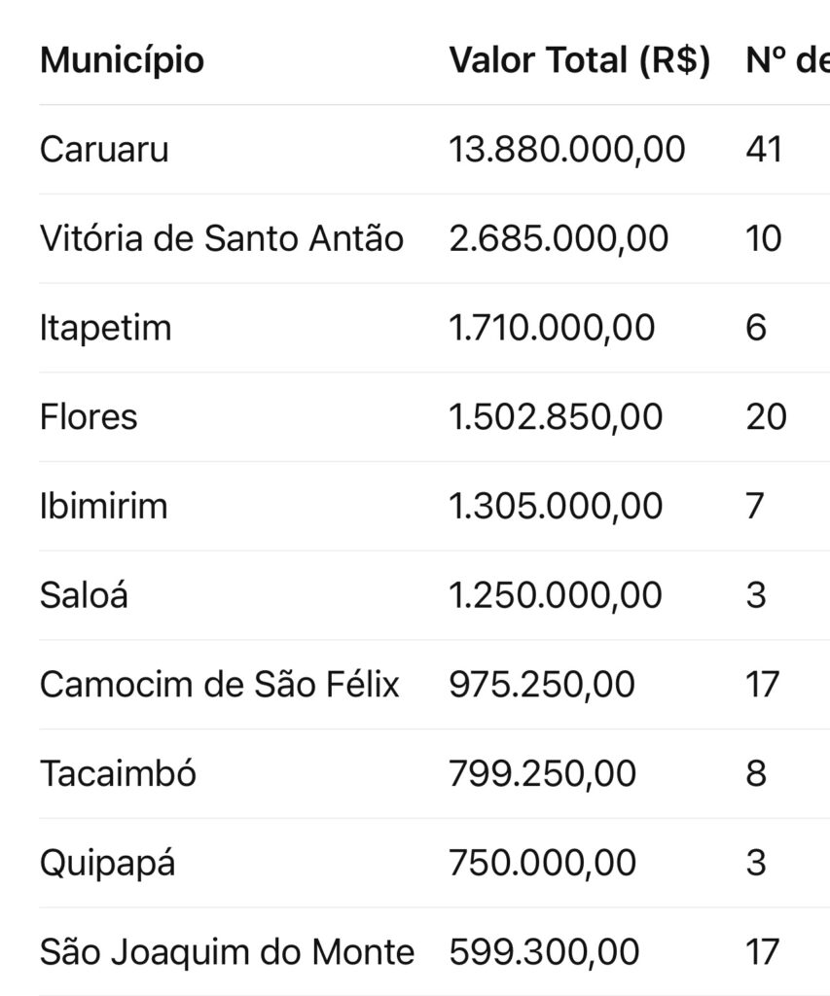Click the Tacaimbó row name

pyautogui.click(x=118, y=773)
